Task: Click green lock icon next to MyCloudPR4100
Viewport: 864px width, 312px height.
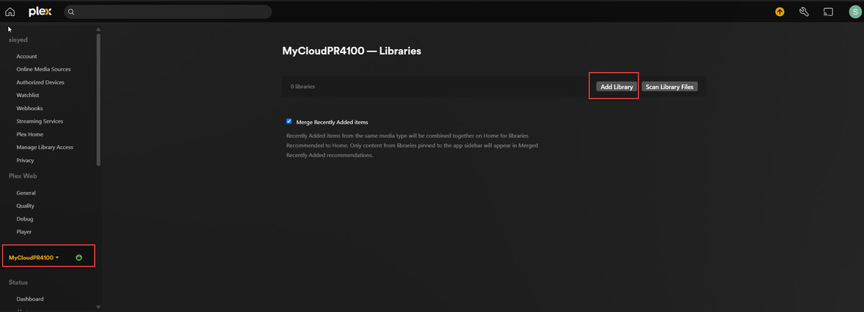Action: [x=79, y=258]
